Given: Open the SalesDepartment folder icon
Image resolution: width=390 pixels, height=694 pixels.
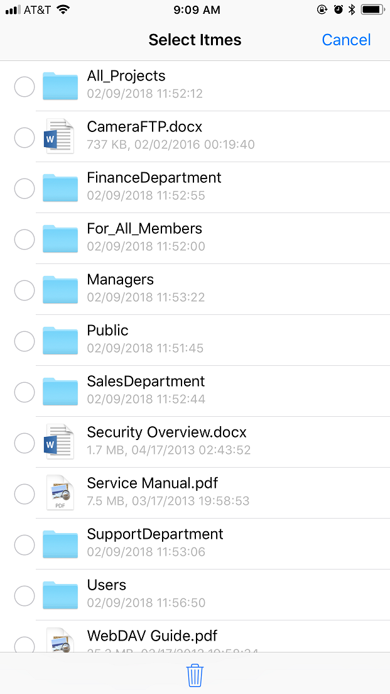Looking at the screenshot, I should [60, 392].
